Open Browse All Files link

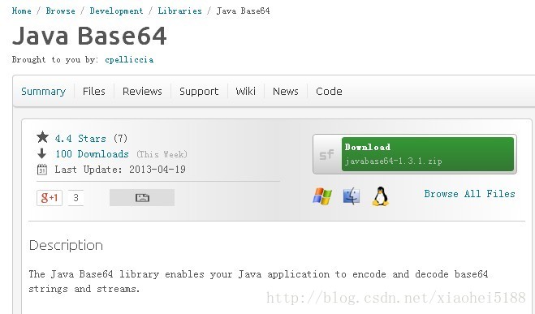click(x=469, y=194)
